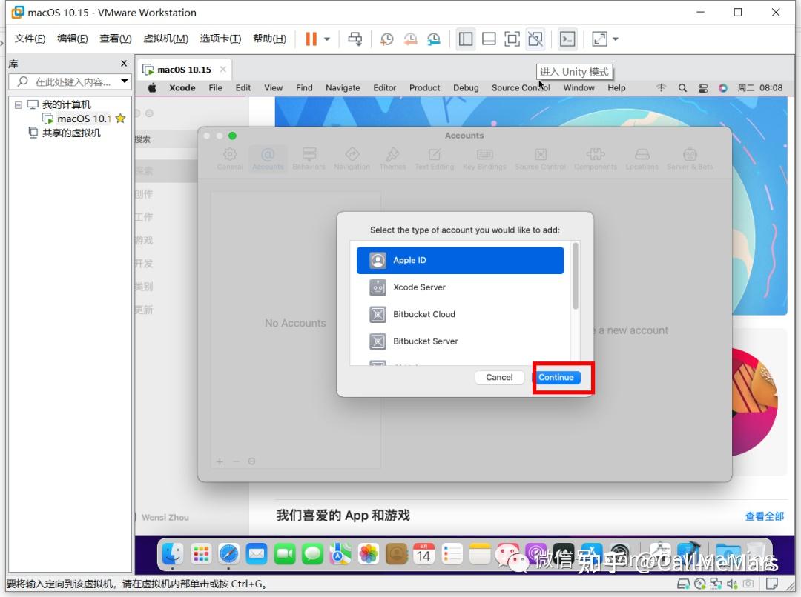Screen dimensions: 801x597
Task: Open the VMware 查看(V) menu
Action: (116, 39)
